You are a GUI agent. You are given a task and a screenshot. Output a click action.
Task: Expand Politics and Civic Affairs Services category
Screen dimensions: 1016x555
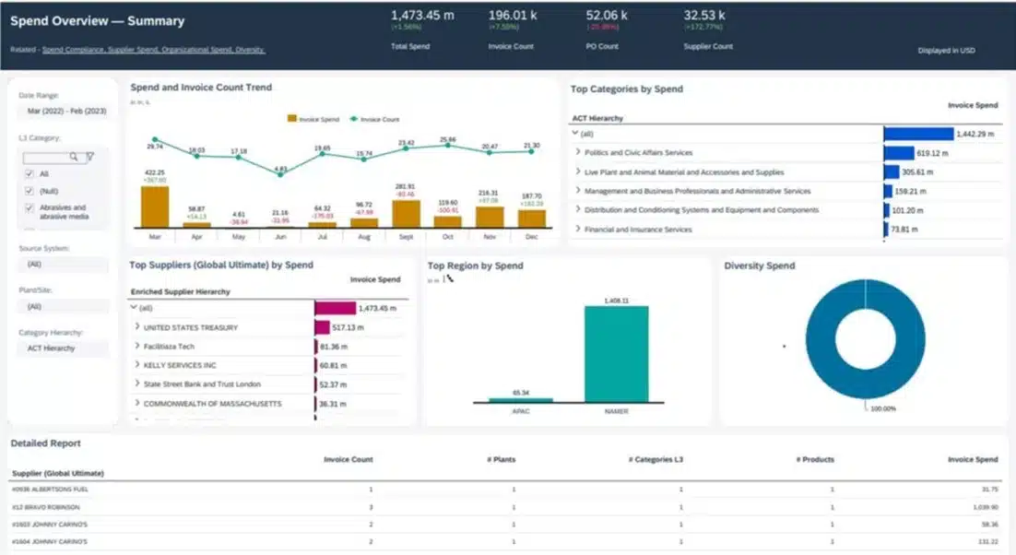coord(578,153)
